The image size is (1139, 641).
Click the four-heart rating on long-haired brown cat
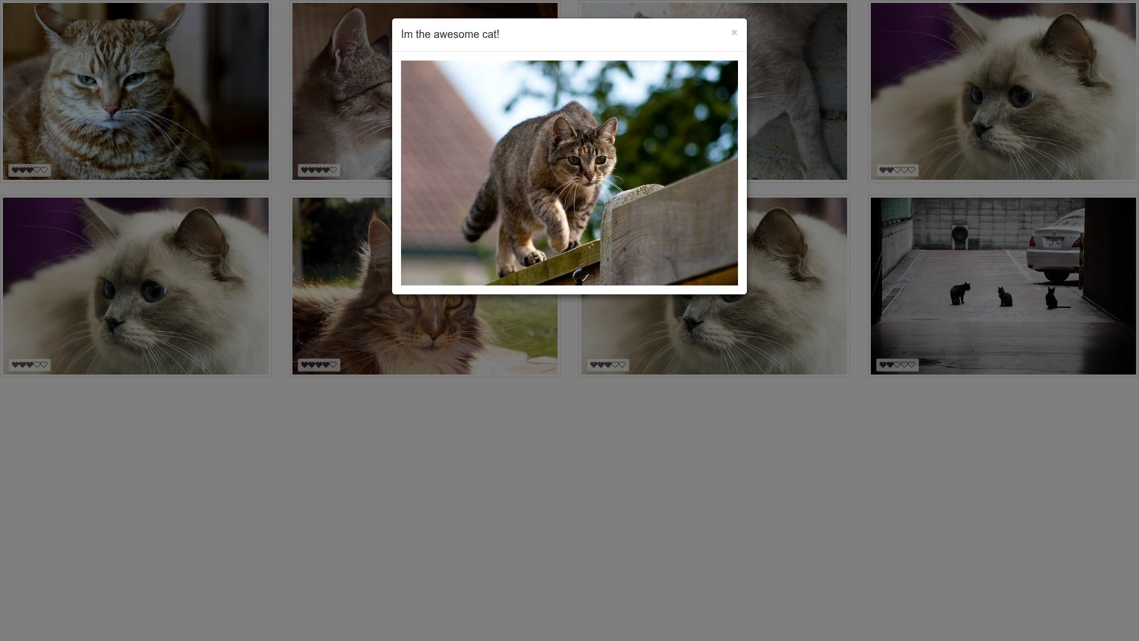[319, 365]
